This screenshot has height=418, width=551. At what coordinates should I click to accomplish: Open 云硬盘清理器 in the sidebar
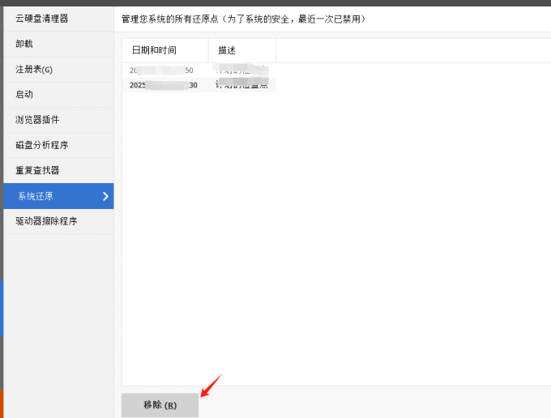pyautogui.click(x=58, y=19)
